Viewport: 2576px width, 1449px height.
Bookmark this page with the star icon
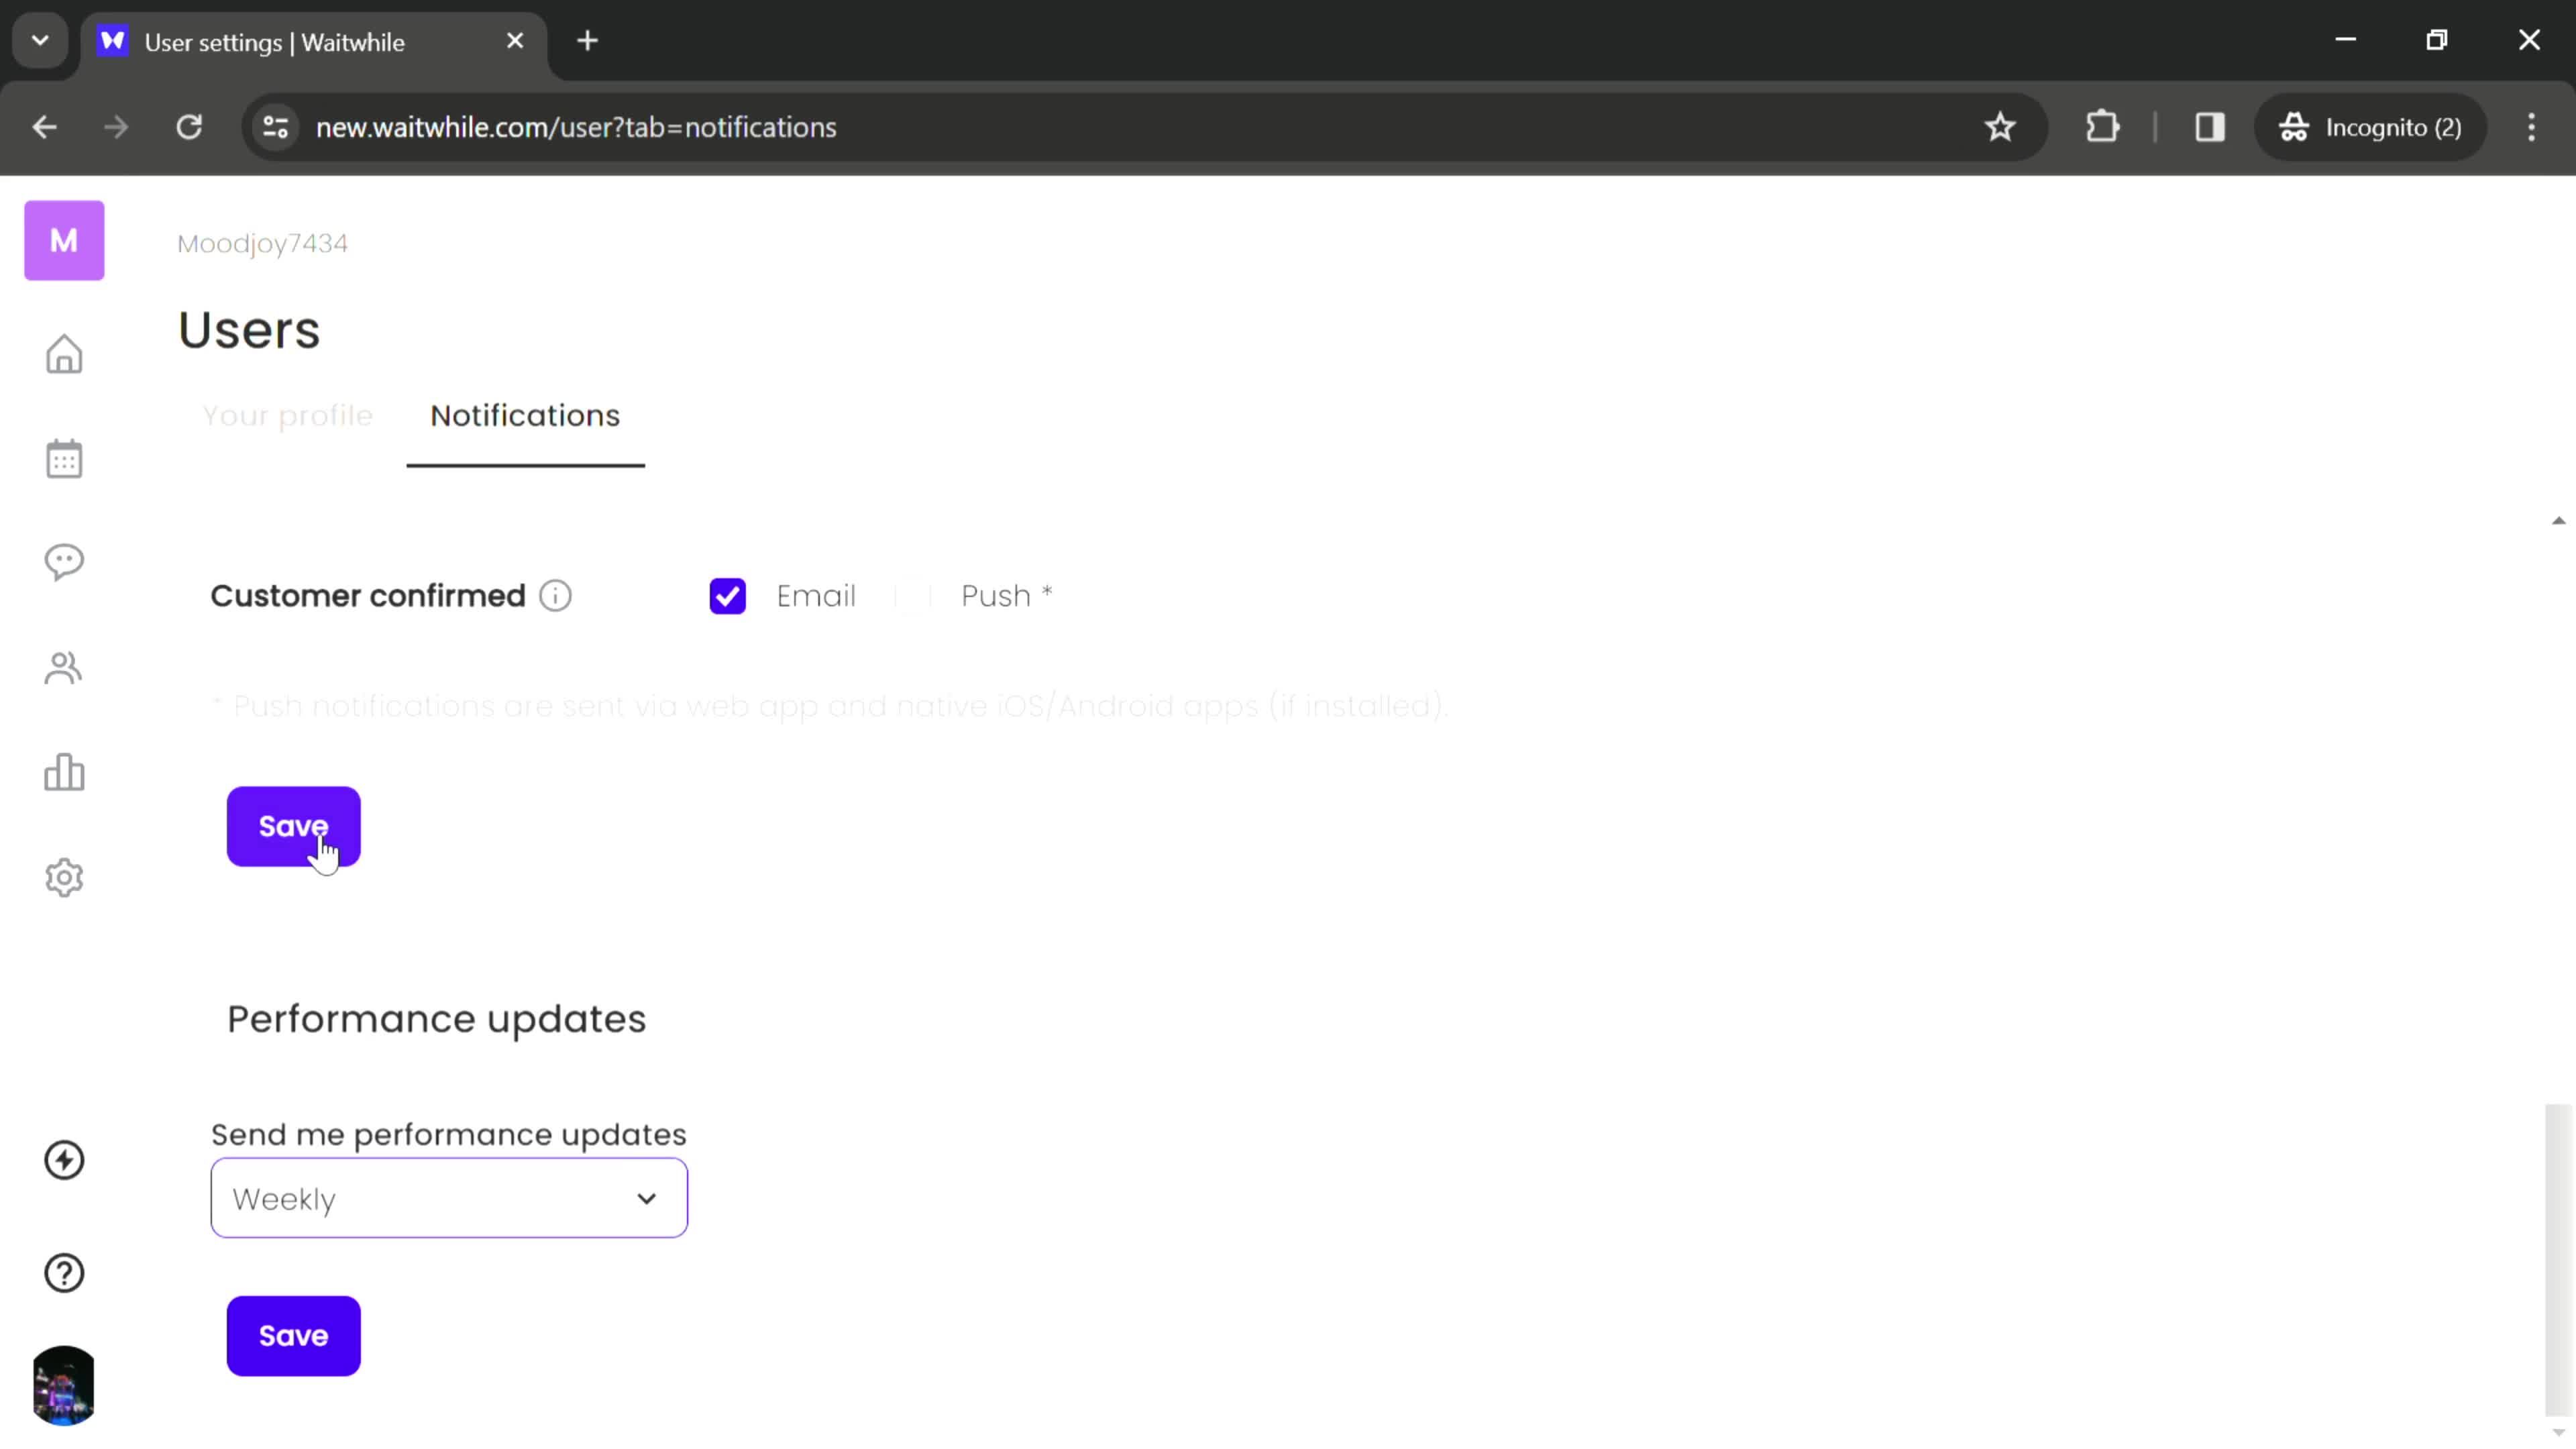tap(2000, 127)
